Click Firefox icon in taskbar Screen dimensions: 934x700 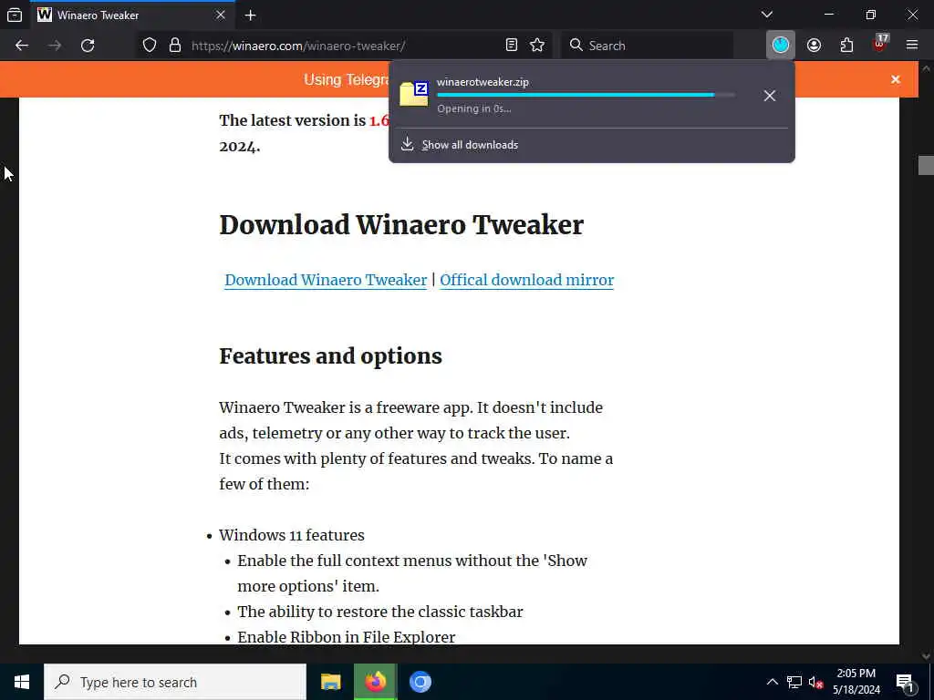tap(375, 682)
